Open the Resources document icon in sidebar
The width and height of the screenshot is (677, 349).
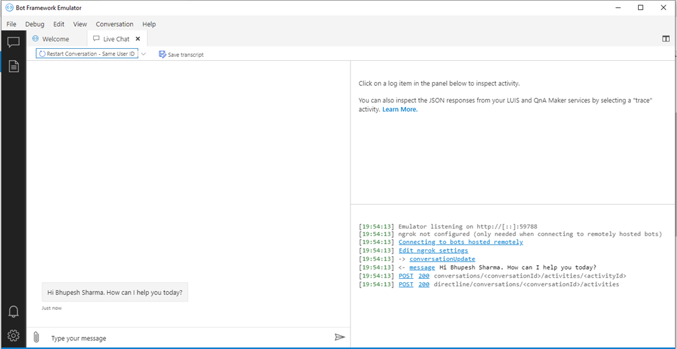pyautogui.click(x=14, y=65)
